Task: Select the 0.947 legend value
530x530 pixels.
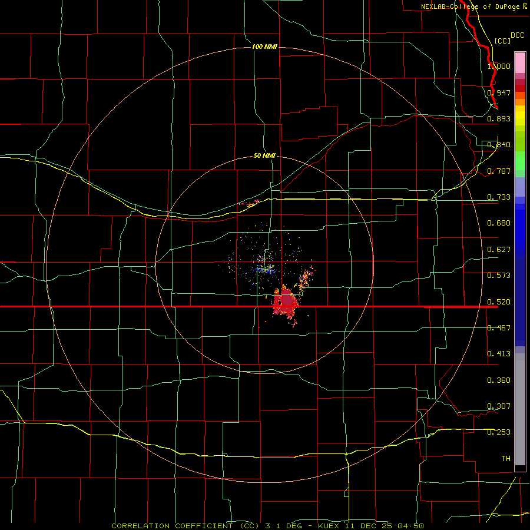Action: click(499, 92)
